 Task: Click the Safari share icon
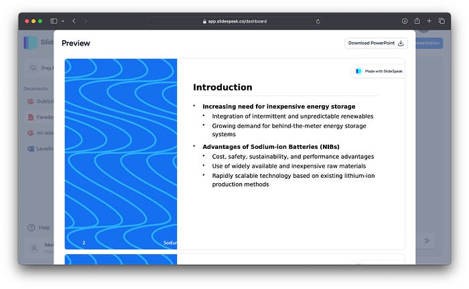(417, 21)
